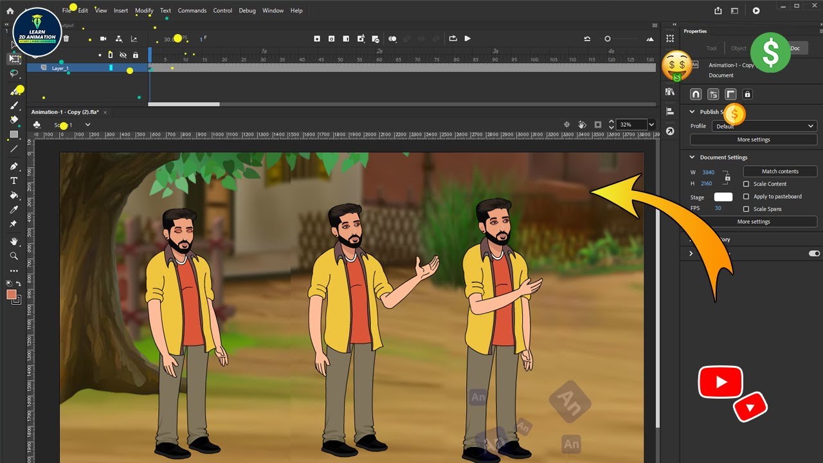
Task: Open the Profile Default dropdown
Action: click(x=764, y=126)
